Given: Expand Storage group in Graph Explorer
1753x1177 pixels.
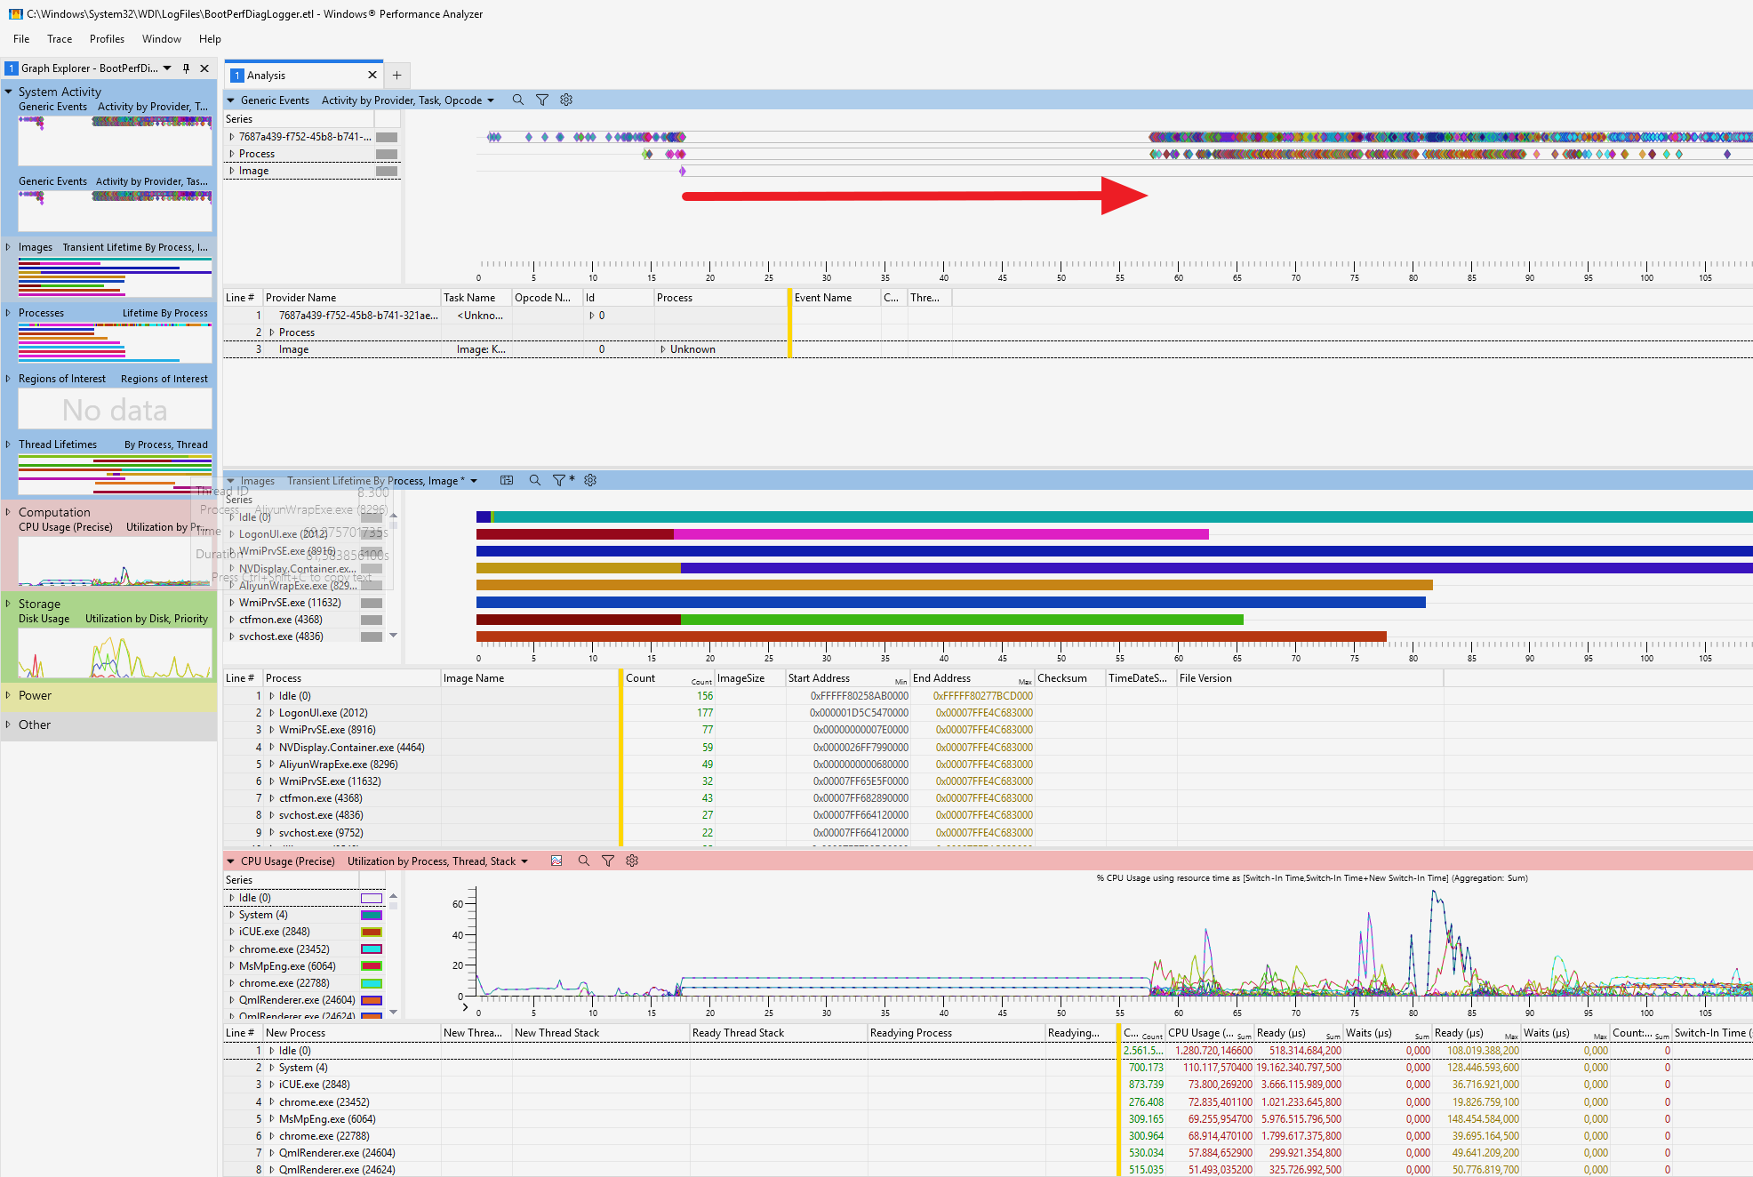Looking at the screenshot, I should pyautogui.click(x=9, y=604).
